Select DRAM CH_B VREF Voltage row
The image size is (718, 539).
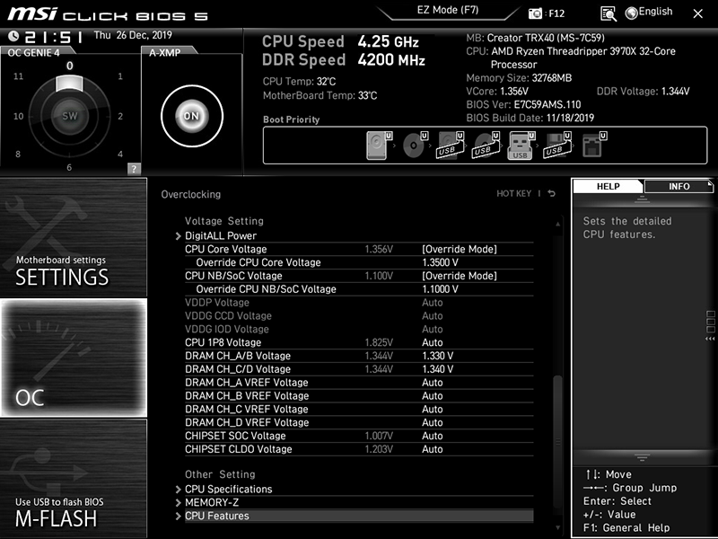click(359, 395)
